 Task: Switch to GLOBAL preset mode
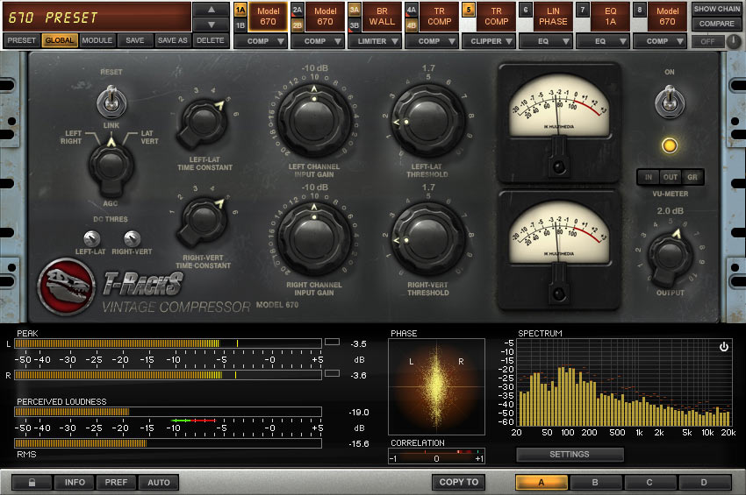click(60, 41)
